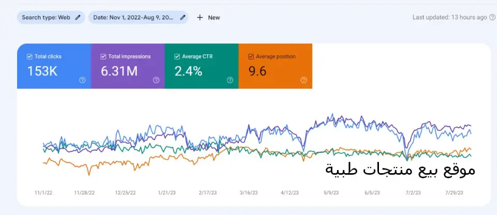
Task: Toggle the Average position checkbox
Action: (251, 57)
